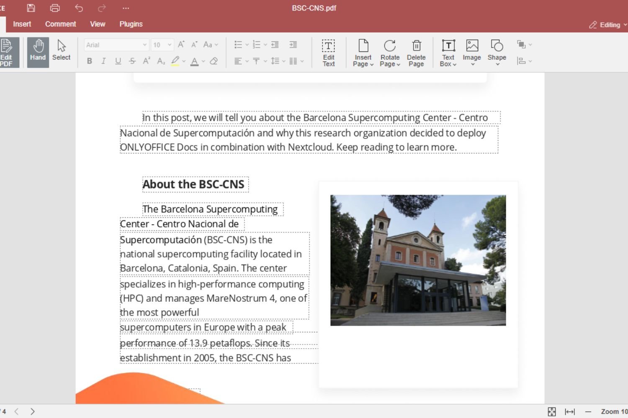Viewport: 628px width, 418px height.
Task: Click the Decrement font size icon
Action: (x=194, y=45)
